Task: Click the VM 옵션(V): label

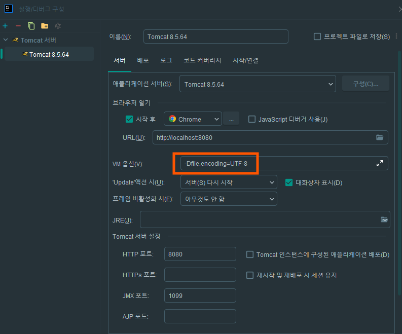Action: point(128,164)
